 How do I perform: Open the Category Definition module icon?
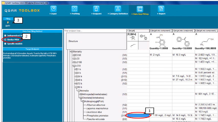point(118,9)
